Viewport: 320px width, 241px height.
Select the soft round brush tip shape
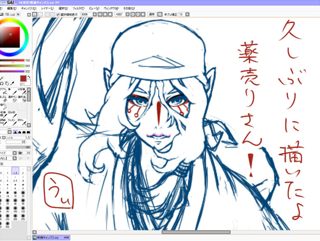coord(15,132)
